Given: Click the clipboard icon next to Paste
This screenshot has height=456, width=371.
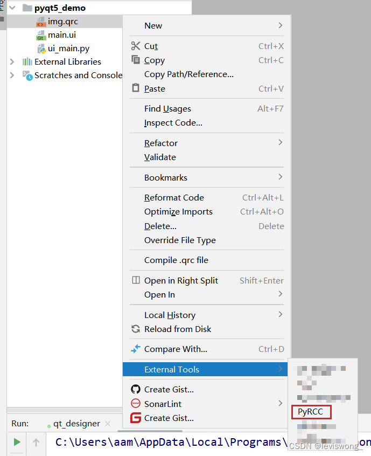Looking at the screenshot, I should [135, 88].
